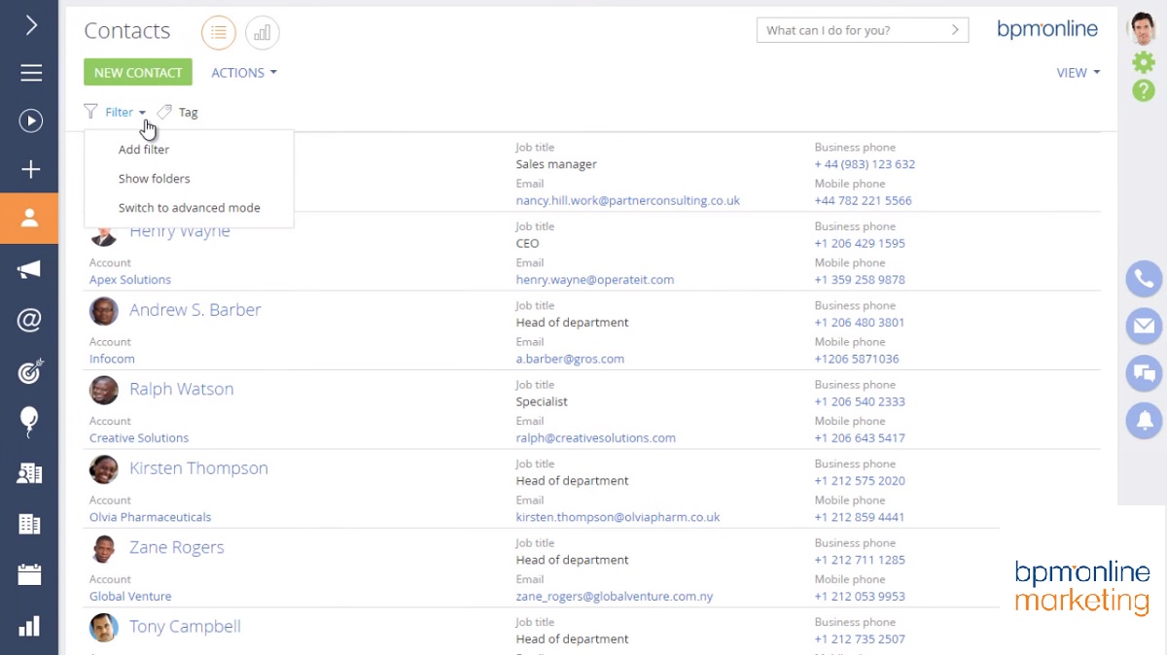Open the Actions dropdown
The image size is (1167, 655).
tap(243, 73)
